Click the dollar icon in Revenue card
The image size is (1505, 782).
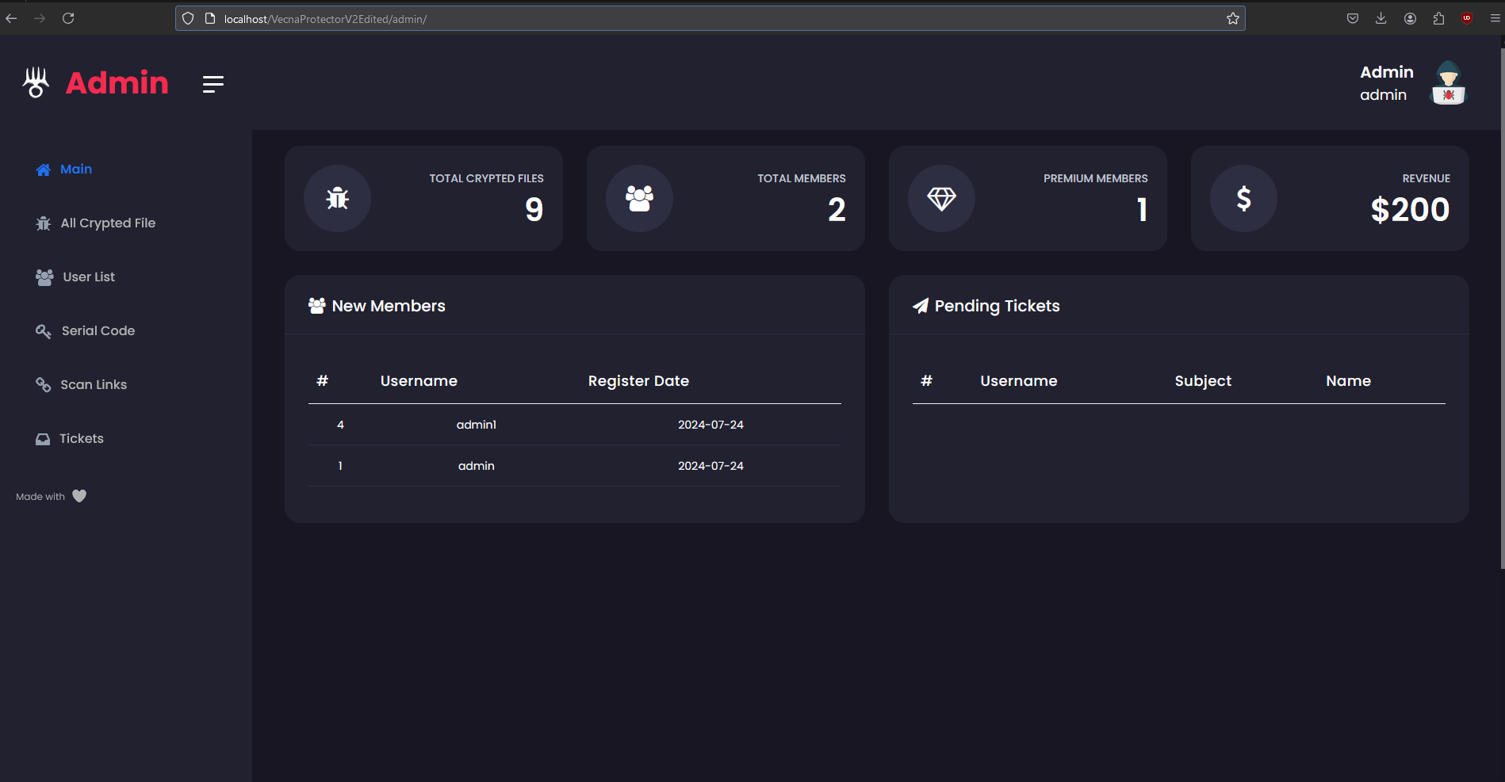(x=1243, y=198)
